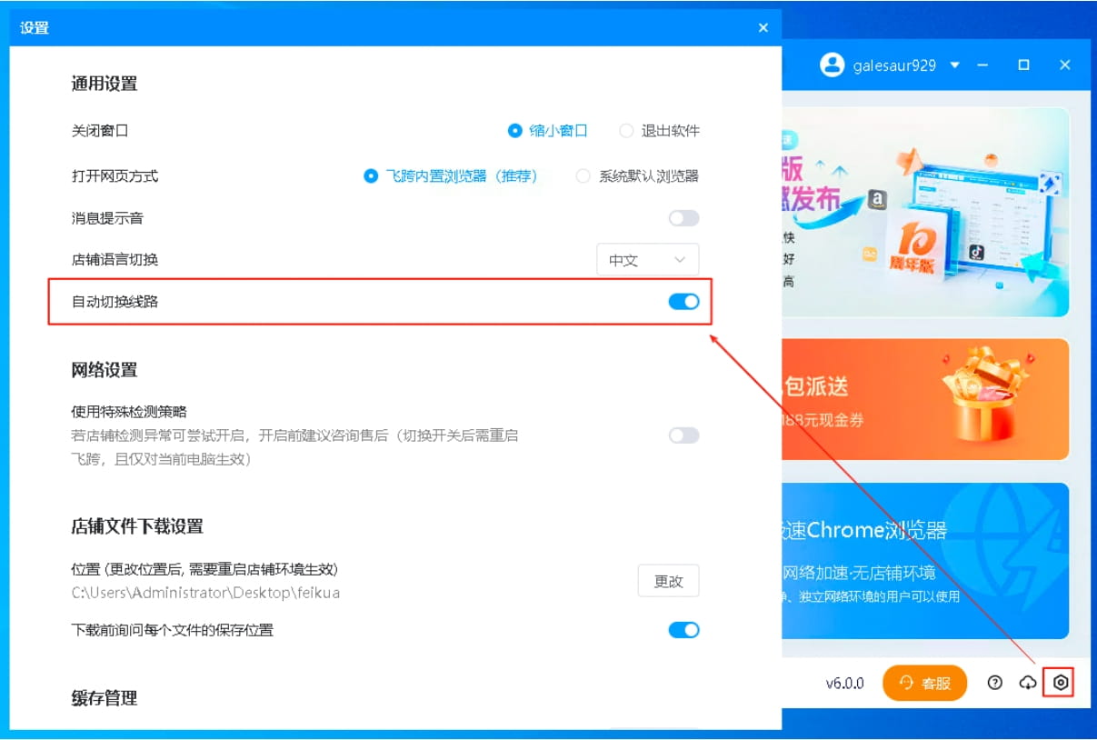
Task: Turn off the 自动切换线路 switch
Action: [x=683, y=301]
